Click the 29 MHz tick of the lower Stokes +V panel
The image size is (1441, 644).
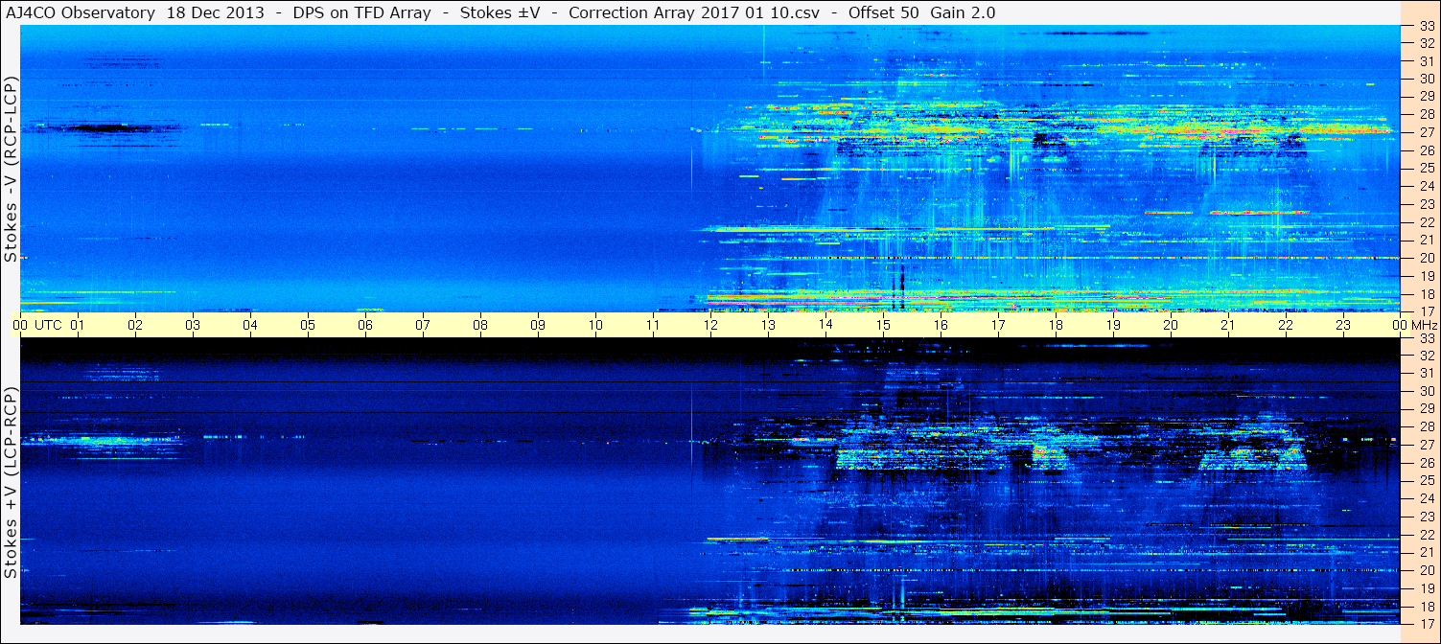pyautogui.click(x=1426, y=408)
